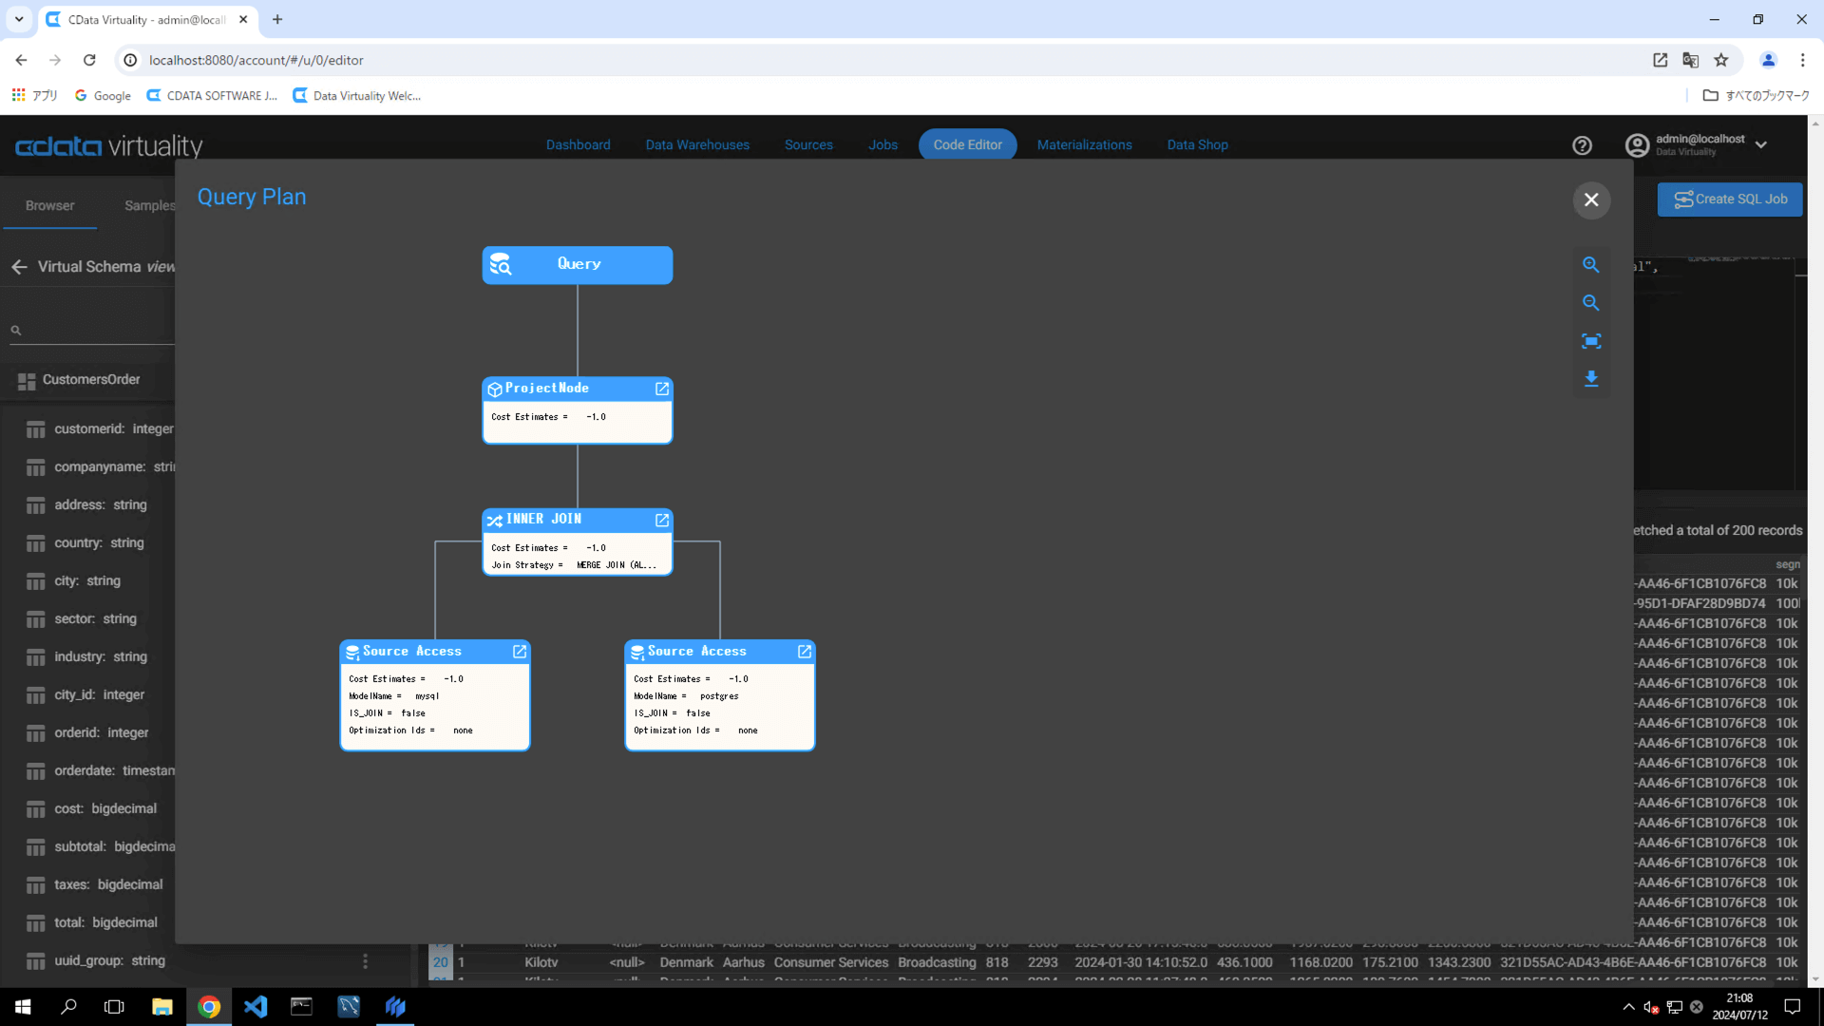
Task: Fit query plan diagram to screen
Action: (1591, 341)
